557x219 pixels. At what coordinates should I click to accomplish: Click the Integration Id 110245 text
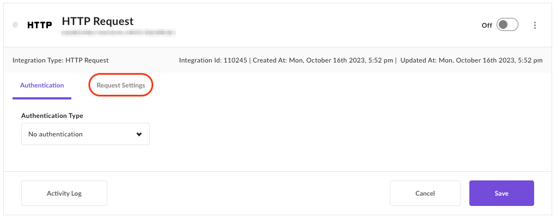click(213, 60)
